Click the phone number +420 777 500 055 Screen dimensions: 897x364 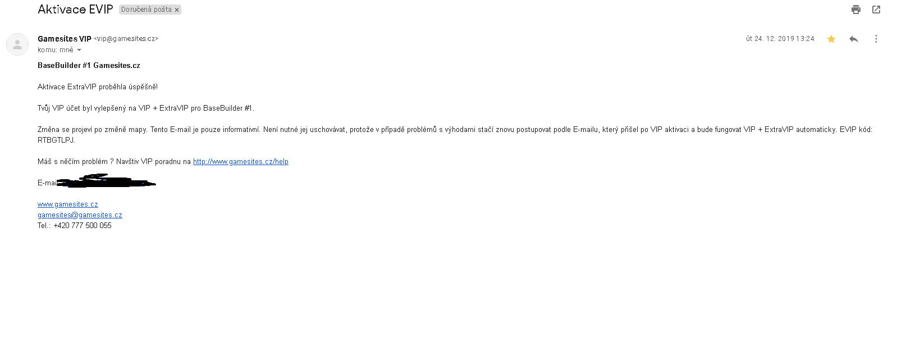click(83, 226)
